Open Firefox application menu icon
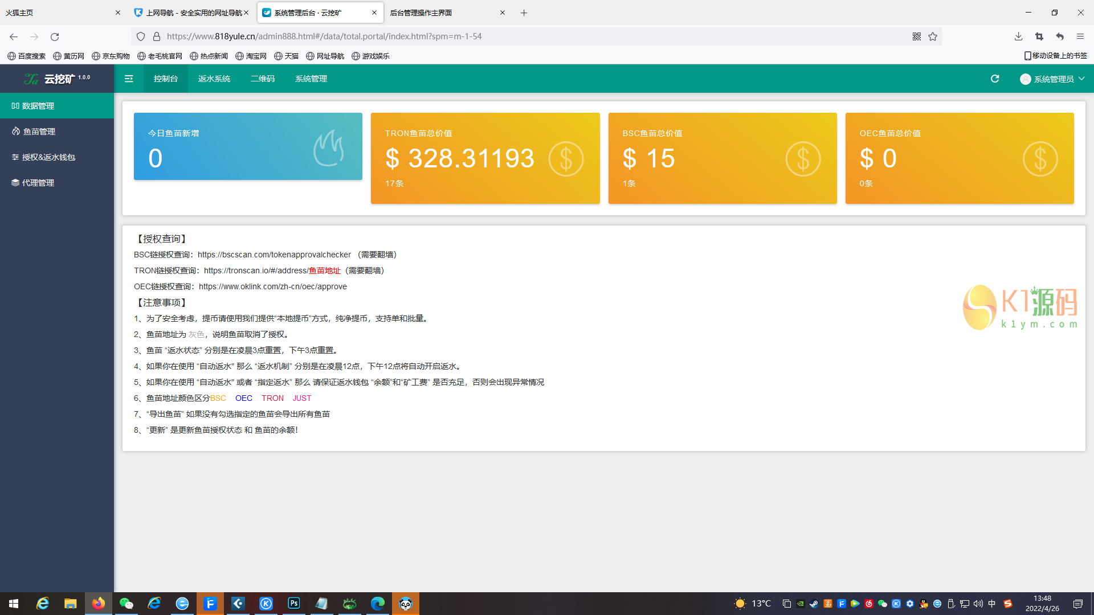The width and height of the screenshot is (1094, 615). [1080, 36]
